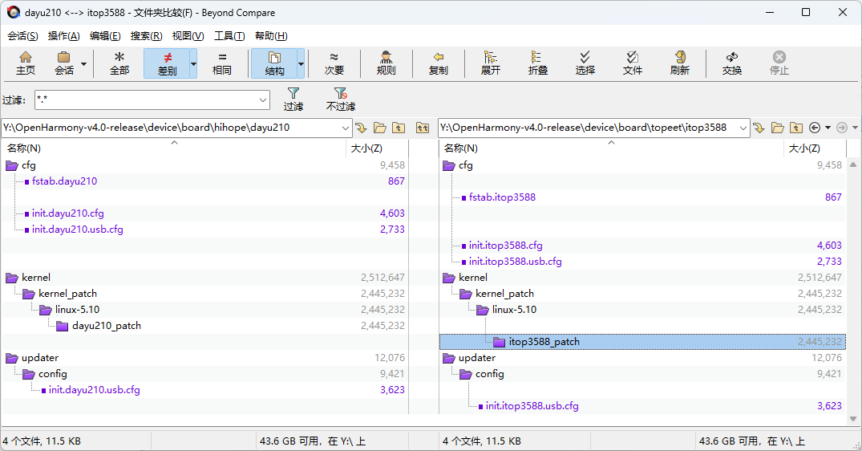Open the 过滤 filter pattern combo box
Image resolution: width=862 pixels, height=451 pixels.
[x=152, y=100]
